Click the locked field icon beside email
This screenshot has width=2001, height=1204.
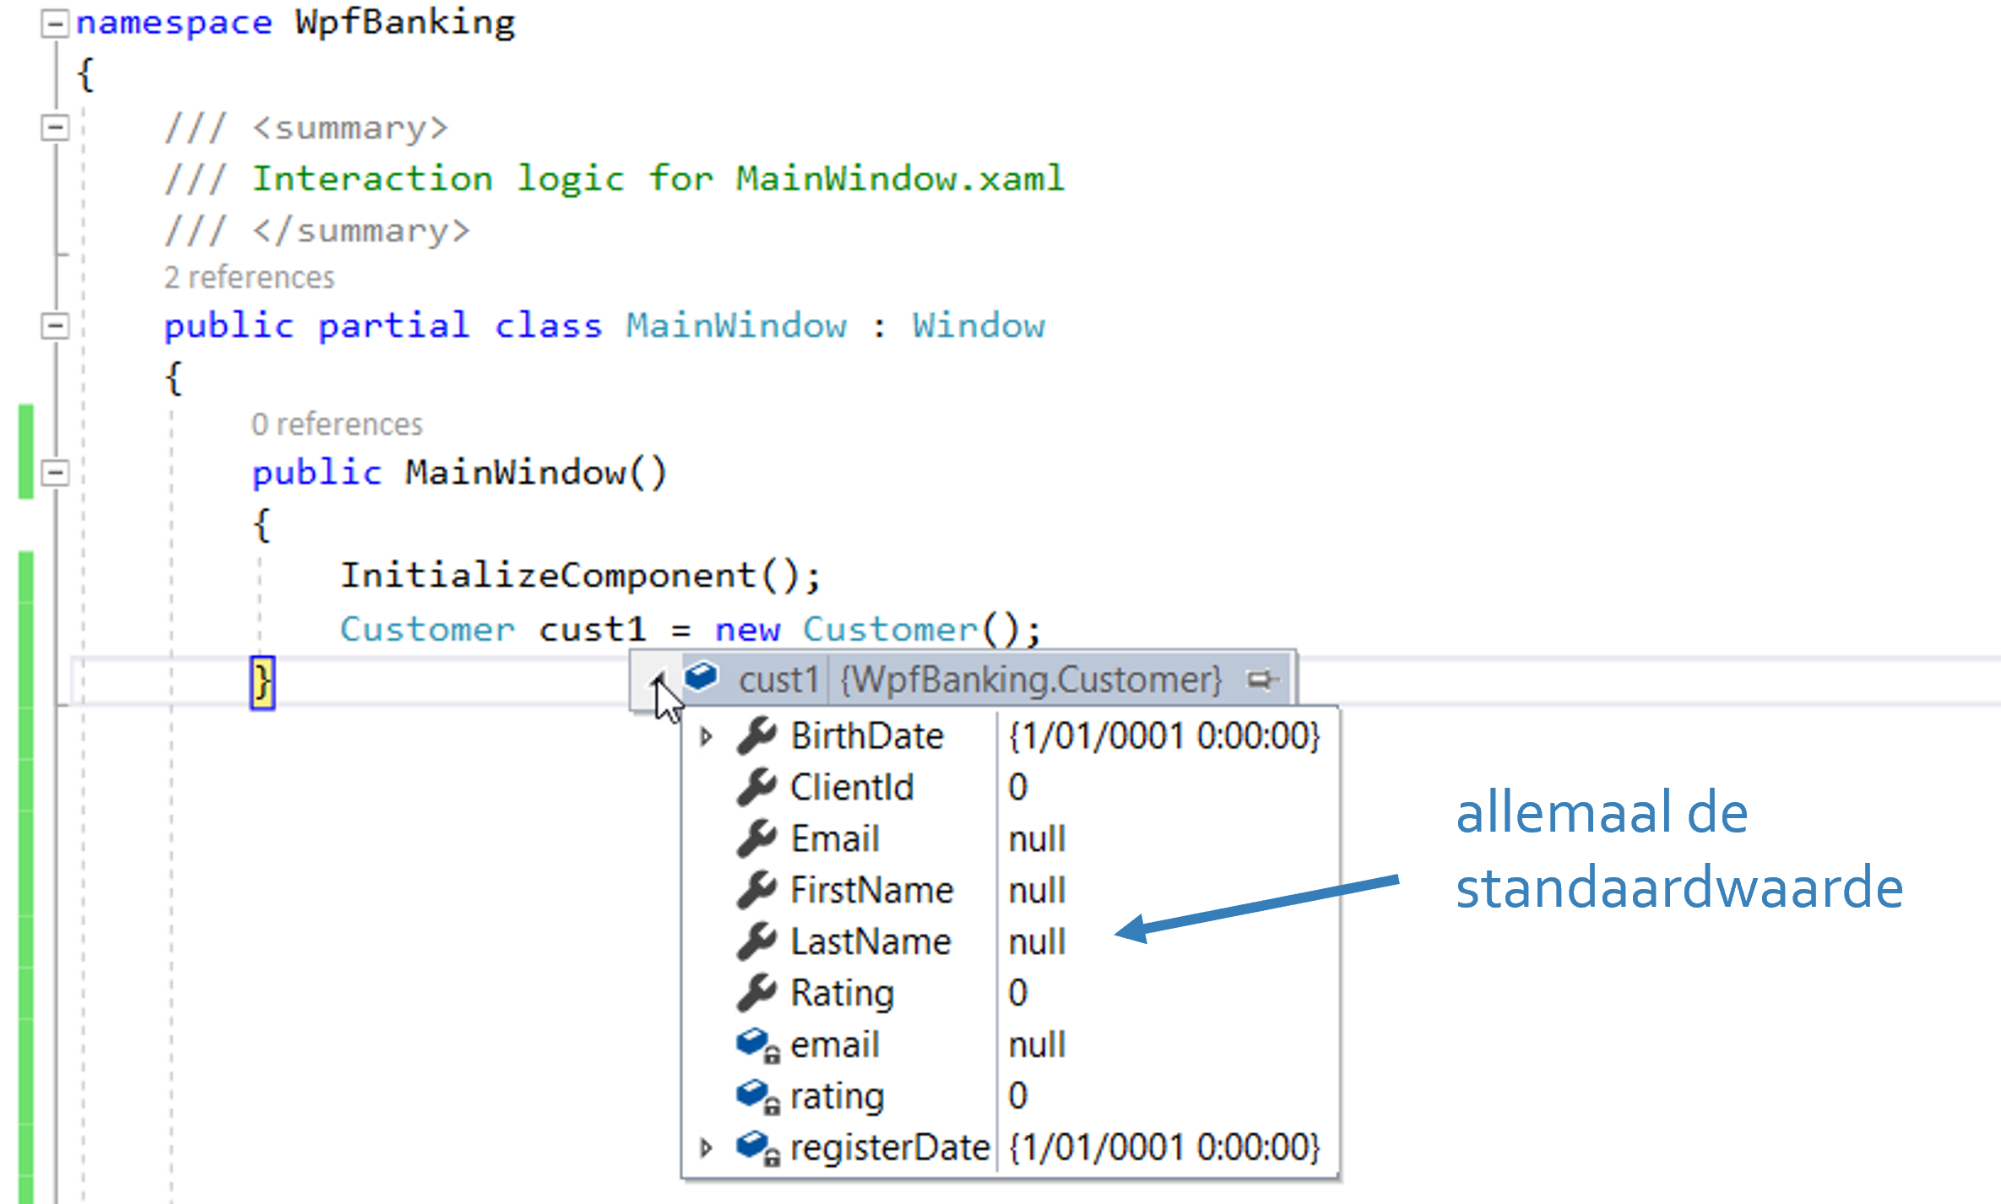click(x=756, y=1045)
